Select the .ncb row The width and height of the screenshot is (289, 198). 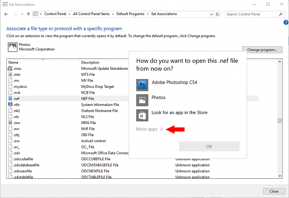point(68,92)
